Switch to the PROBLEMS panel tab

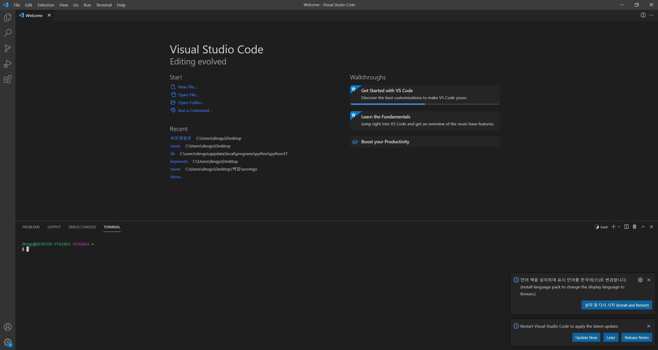pos(31,227)
